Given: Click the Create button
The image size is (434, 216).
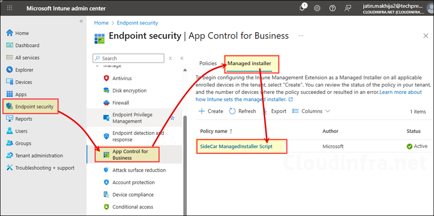Looking at the screenshot, I should (x=211, y=111).
